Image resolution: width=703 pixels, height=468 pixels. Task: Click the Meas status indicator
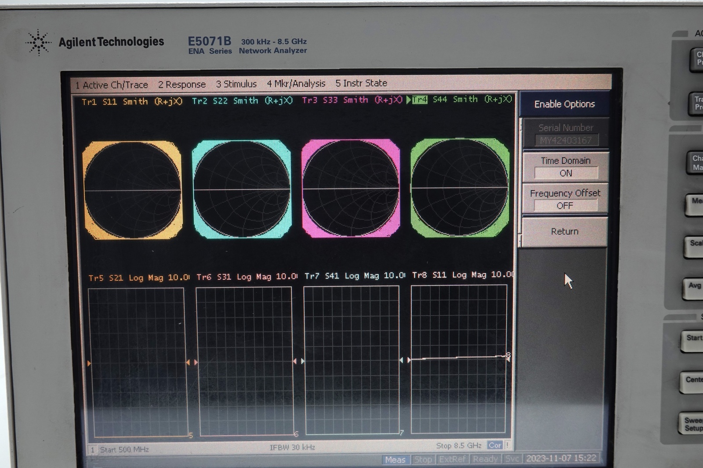(395, 460)
